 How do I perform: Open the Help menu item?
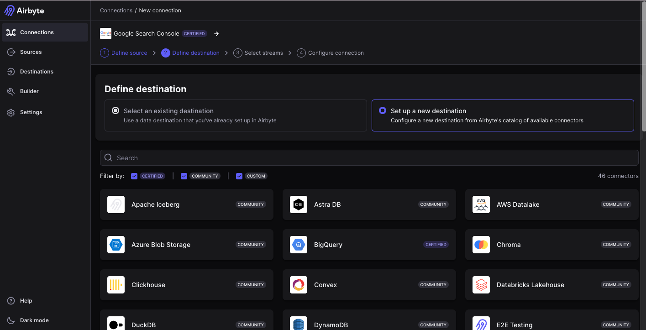coord(45,301)
